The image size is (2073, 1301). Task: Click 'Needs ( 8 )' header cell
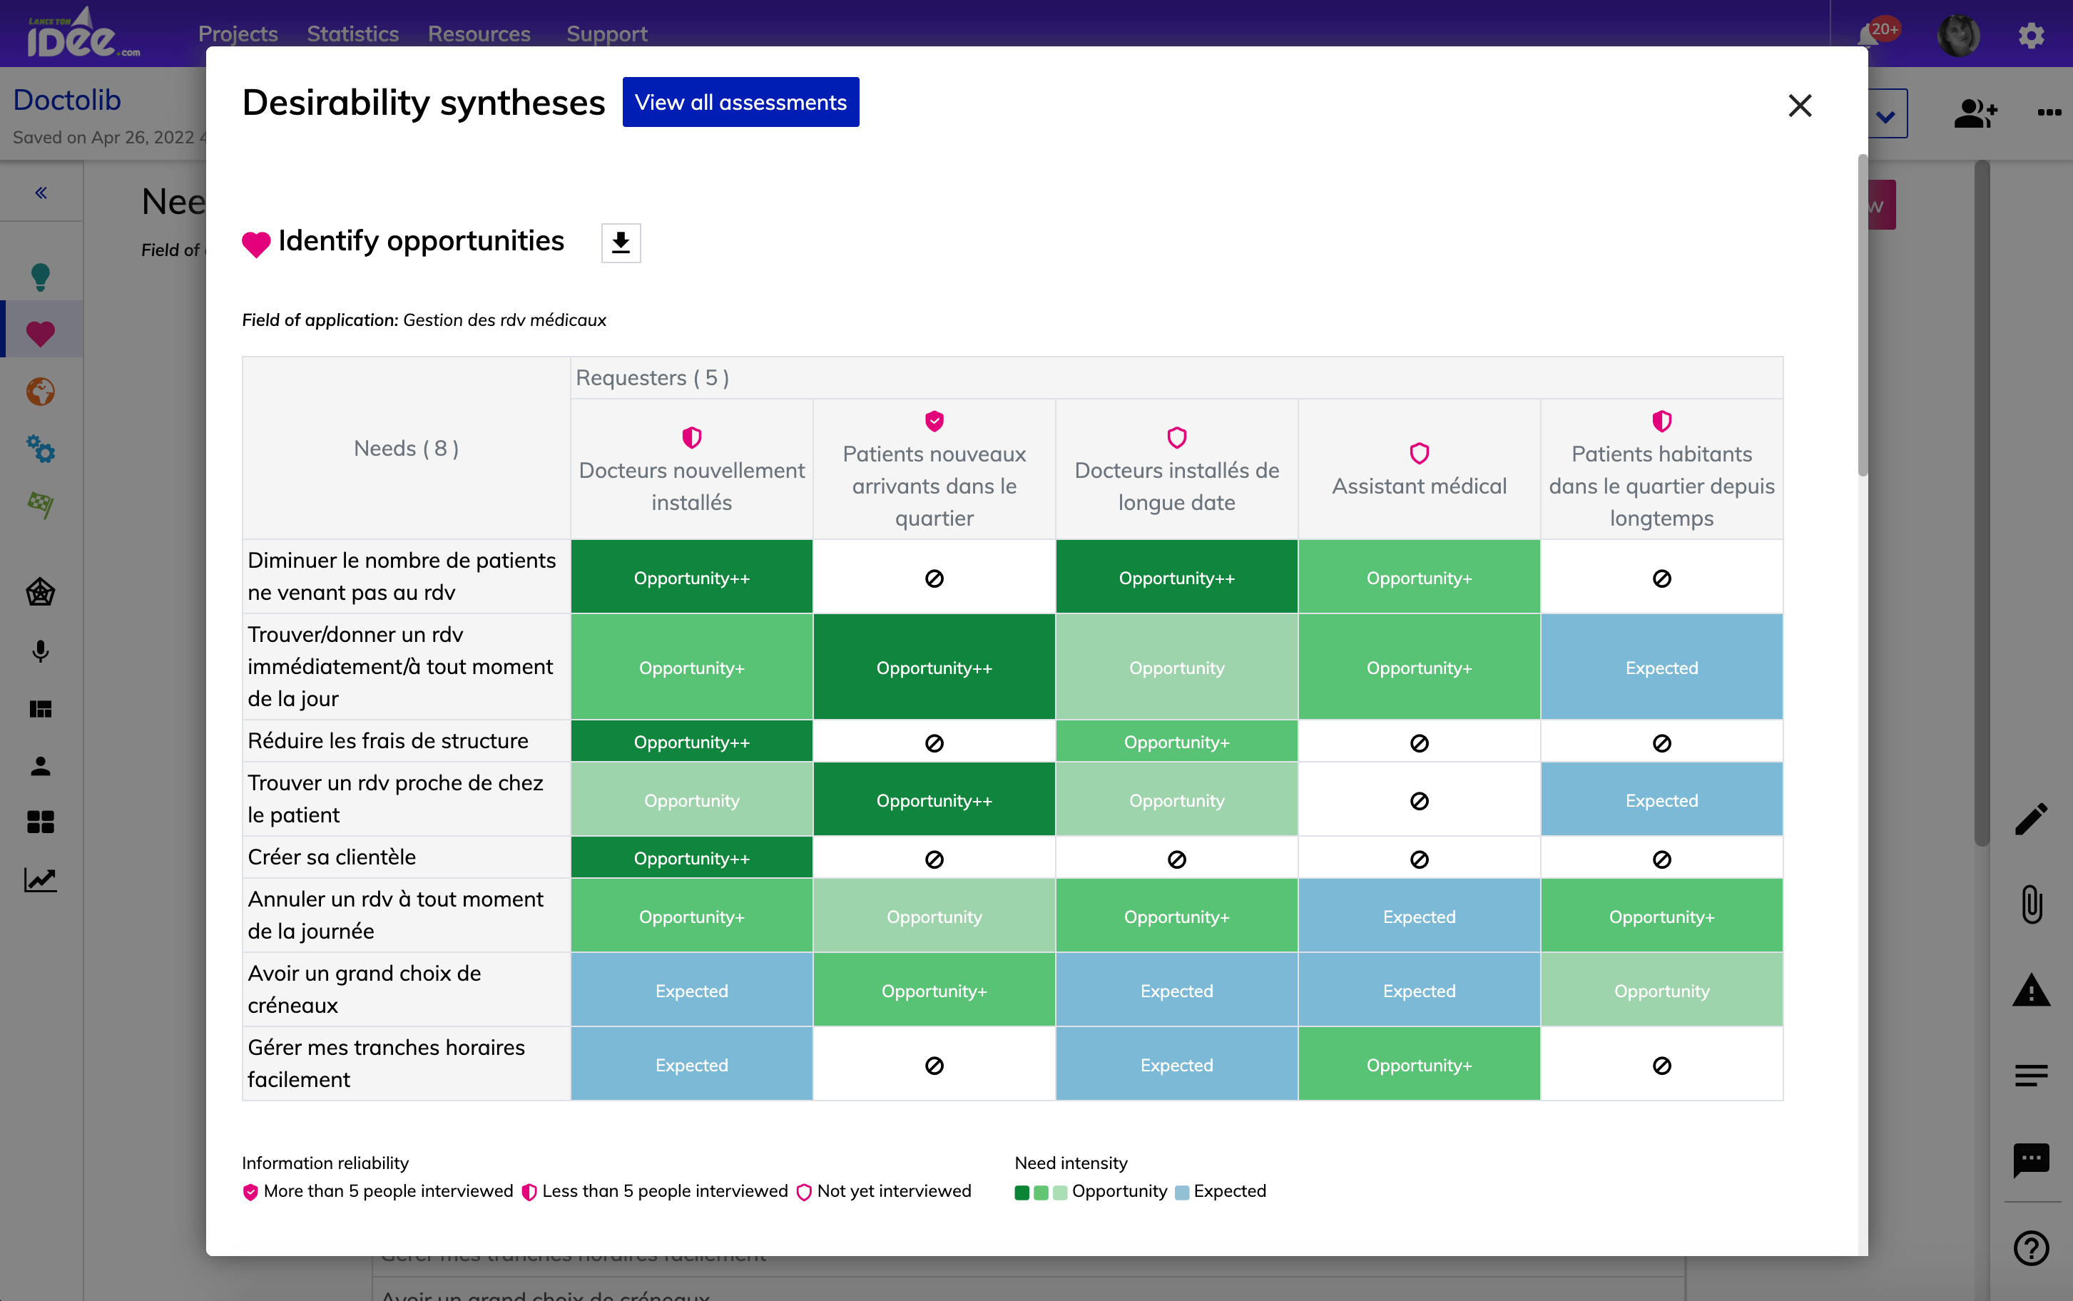pos(406,449)
